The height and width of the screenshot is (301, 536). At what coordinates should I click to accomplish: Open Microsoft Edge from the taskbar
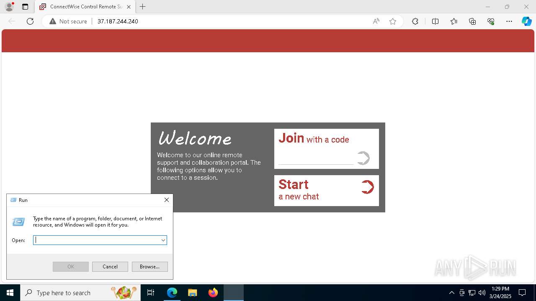172,293
